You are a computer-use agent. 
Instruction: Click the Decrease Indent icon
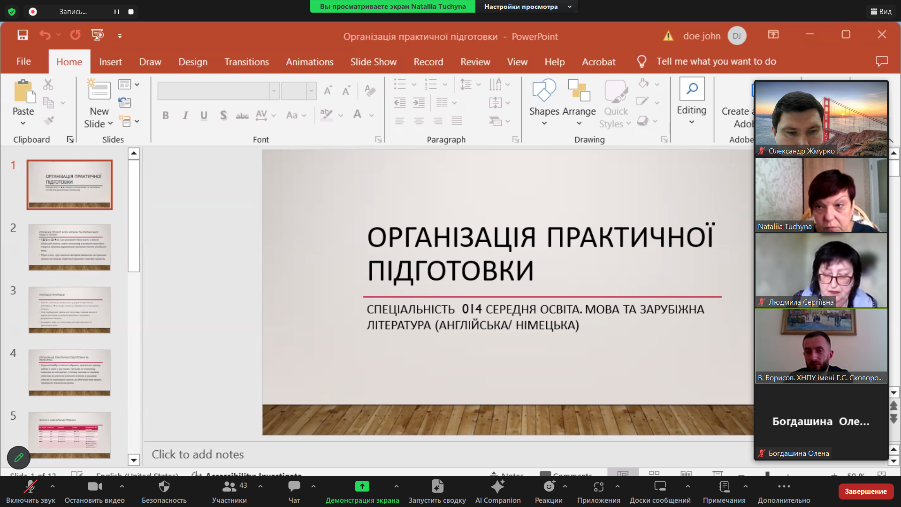click(400, 102)
